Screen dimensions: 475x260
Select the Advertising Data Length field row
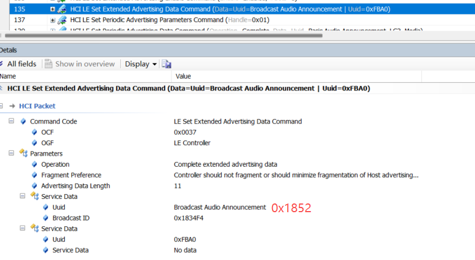click(75, 186)
